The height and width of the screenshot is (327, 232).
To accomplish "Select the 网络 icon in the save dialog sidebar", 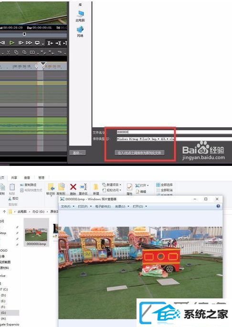I will click(x=80, y=31).
